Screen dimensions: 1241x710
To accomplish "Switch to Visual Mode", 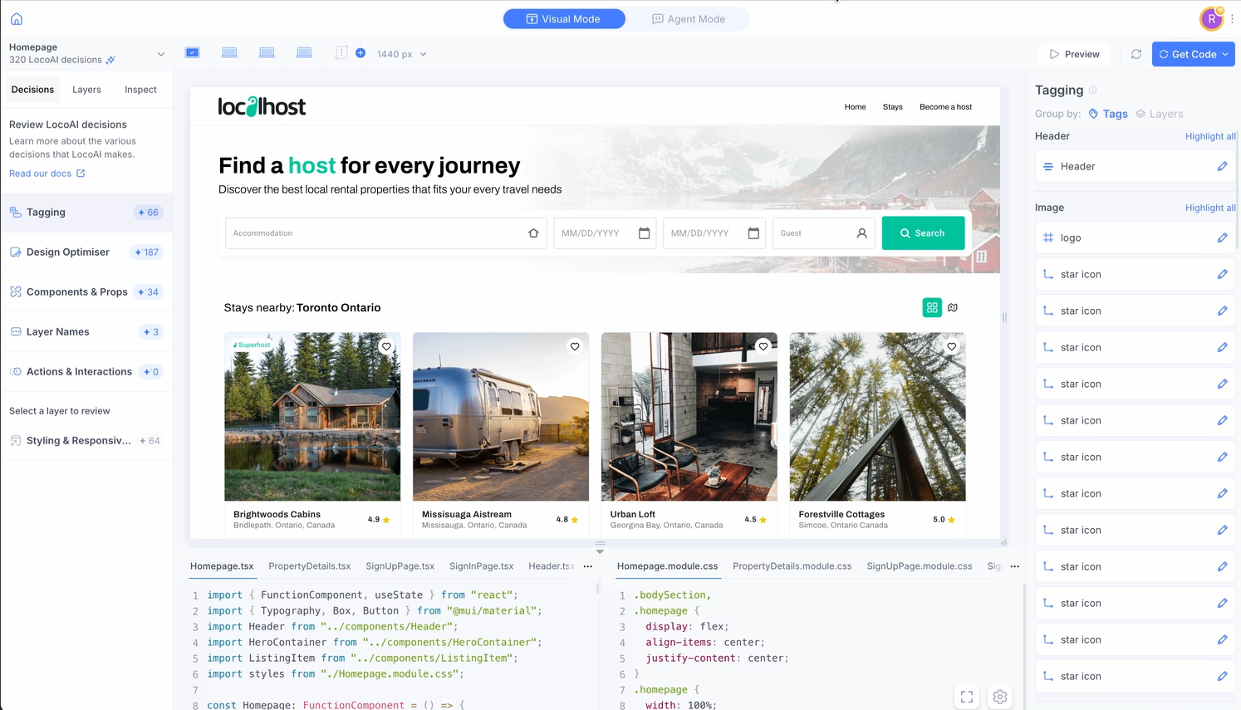I will (x=564, y=18).
